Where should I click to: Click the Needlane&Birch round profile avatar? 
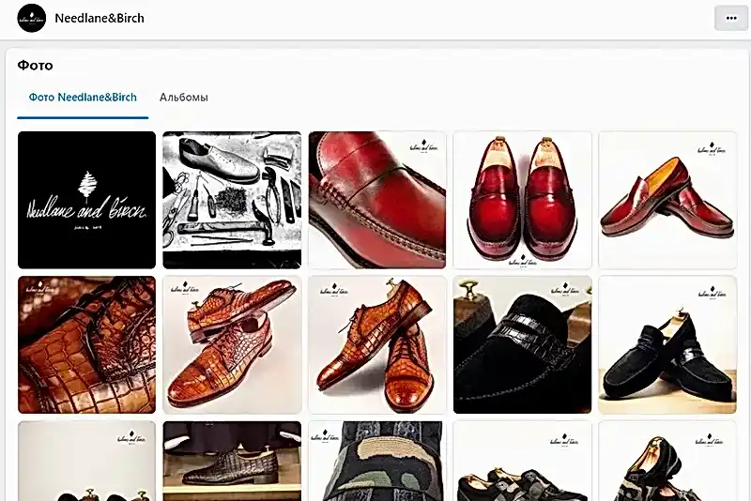(x=31, y=18)
